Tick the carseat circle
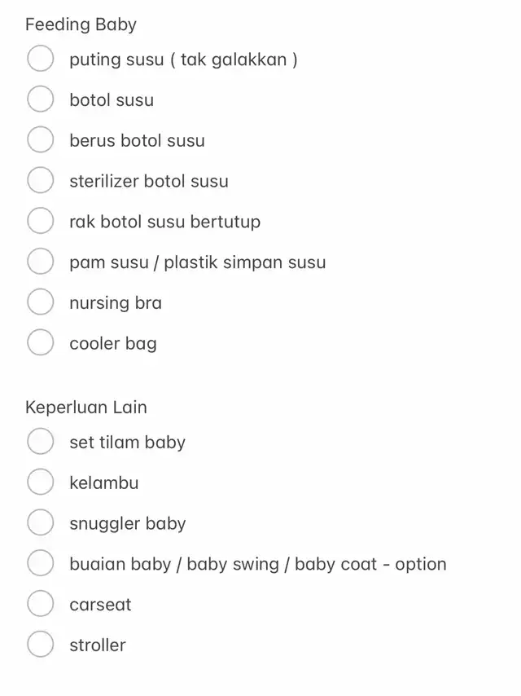 41,603
